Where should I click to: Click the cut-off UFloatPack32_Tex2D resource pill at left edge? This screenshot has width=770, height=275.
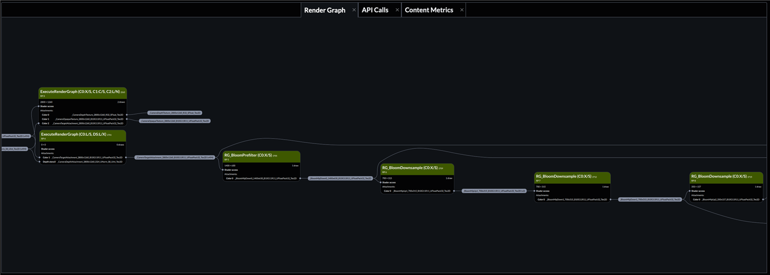click(x=16, y=136)
